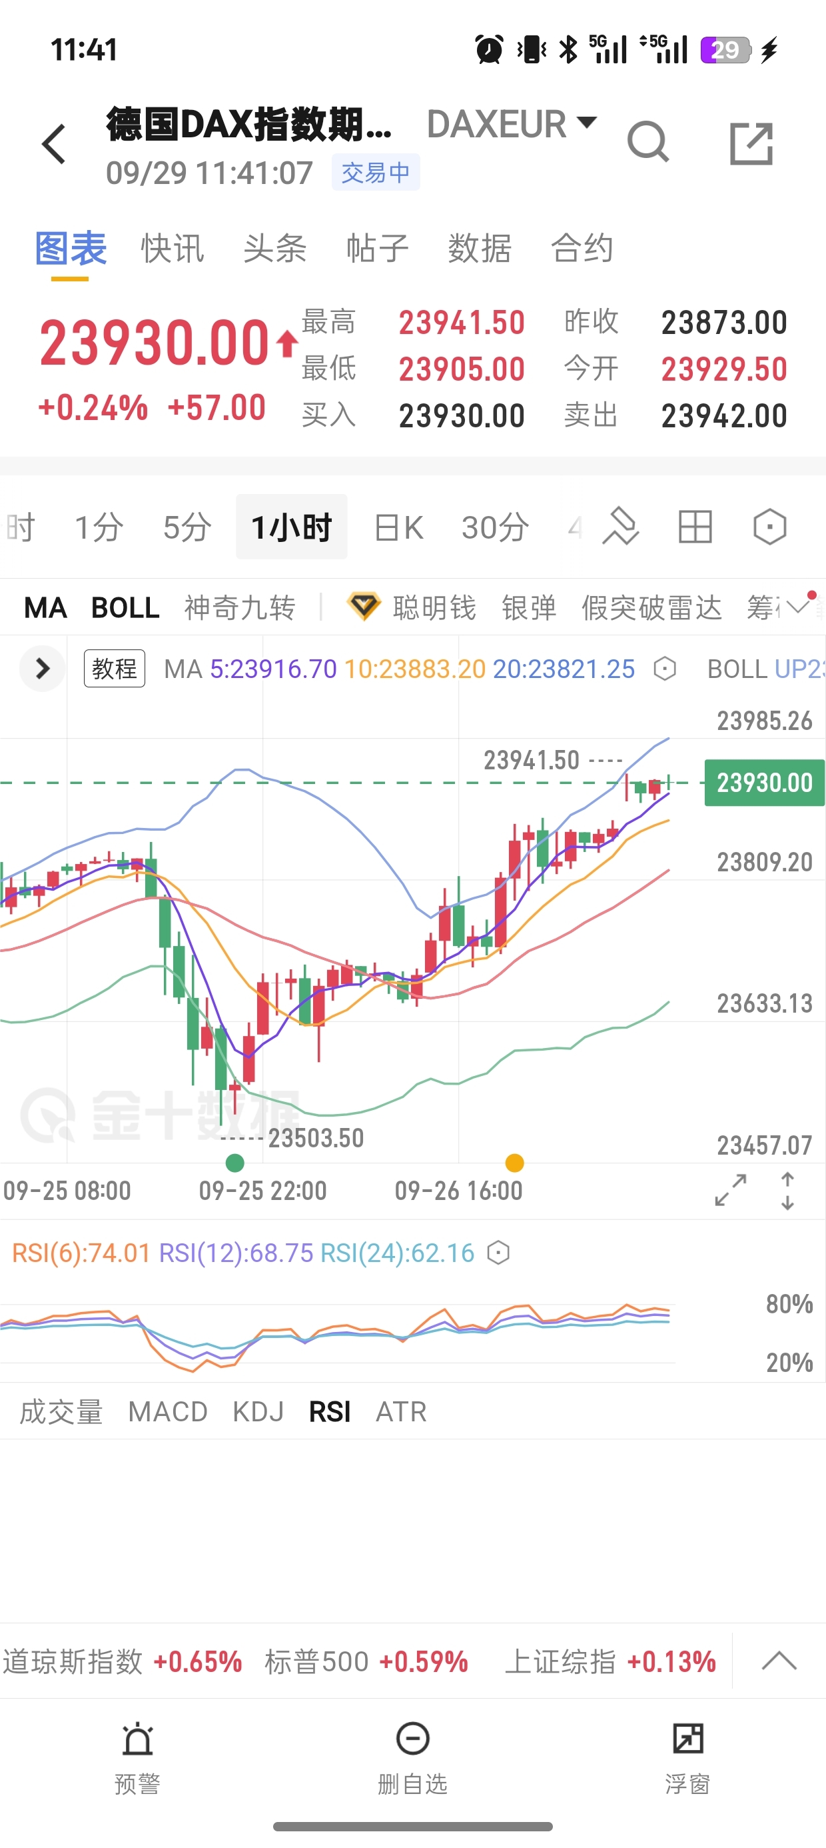Tap the 卖出 23942.00 value
The width and height of the screenshot is (826, 1848).
coord(724,415)
